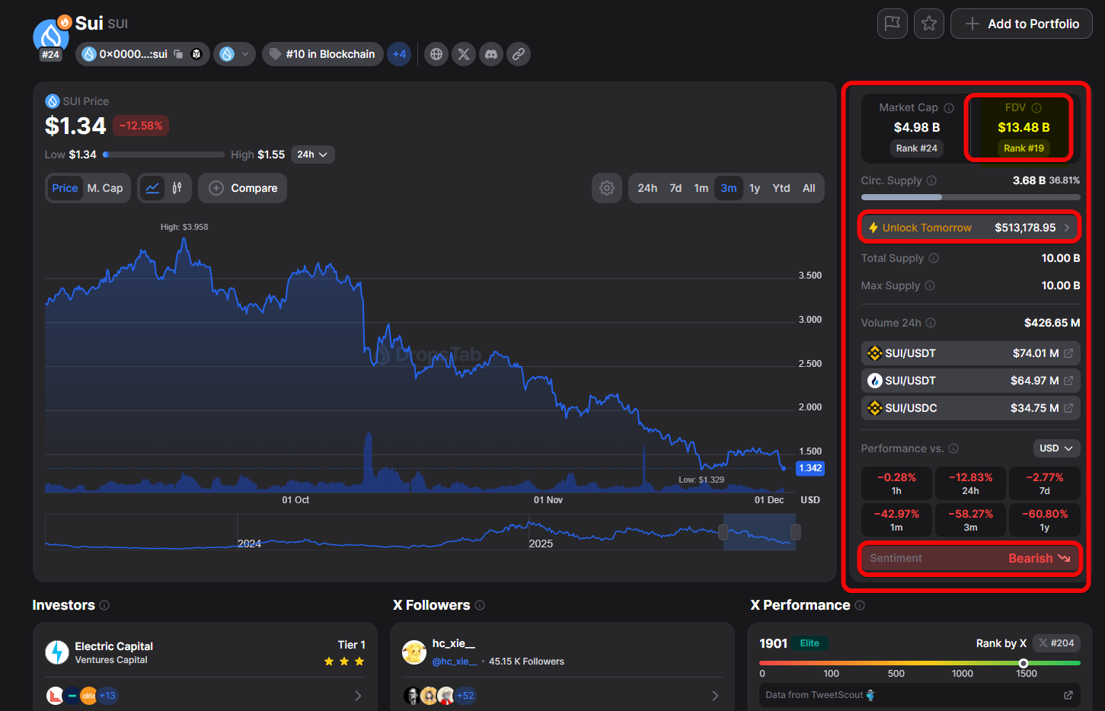Viewport: 1105px width, 711px height.
Task: Open the 24h low/high range dropdown
Action: (312, 155)
